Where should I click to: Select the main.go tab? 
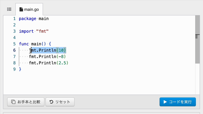[29, 9]
